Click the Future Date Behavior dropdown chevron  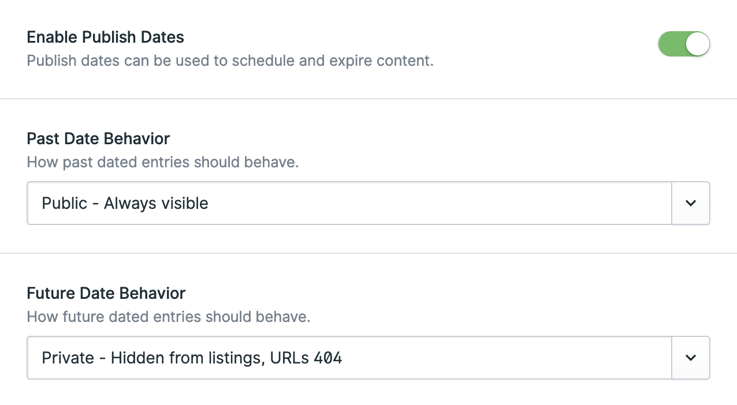point(691,358)
